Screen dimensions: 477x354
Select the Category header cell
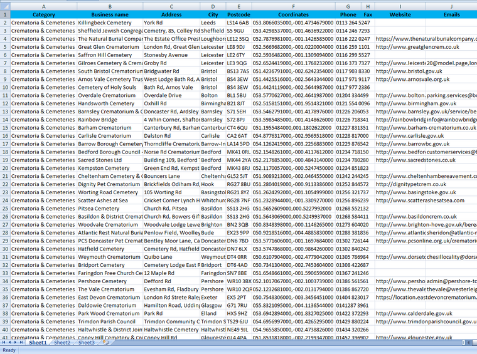pos(43,14)
